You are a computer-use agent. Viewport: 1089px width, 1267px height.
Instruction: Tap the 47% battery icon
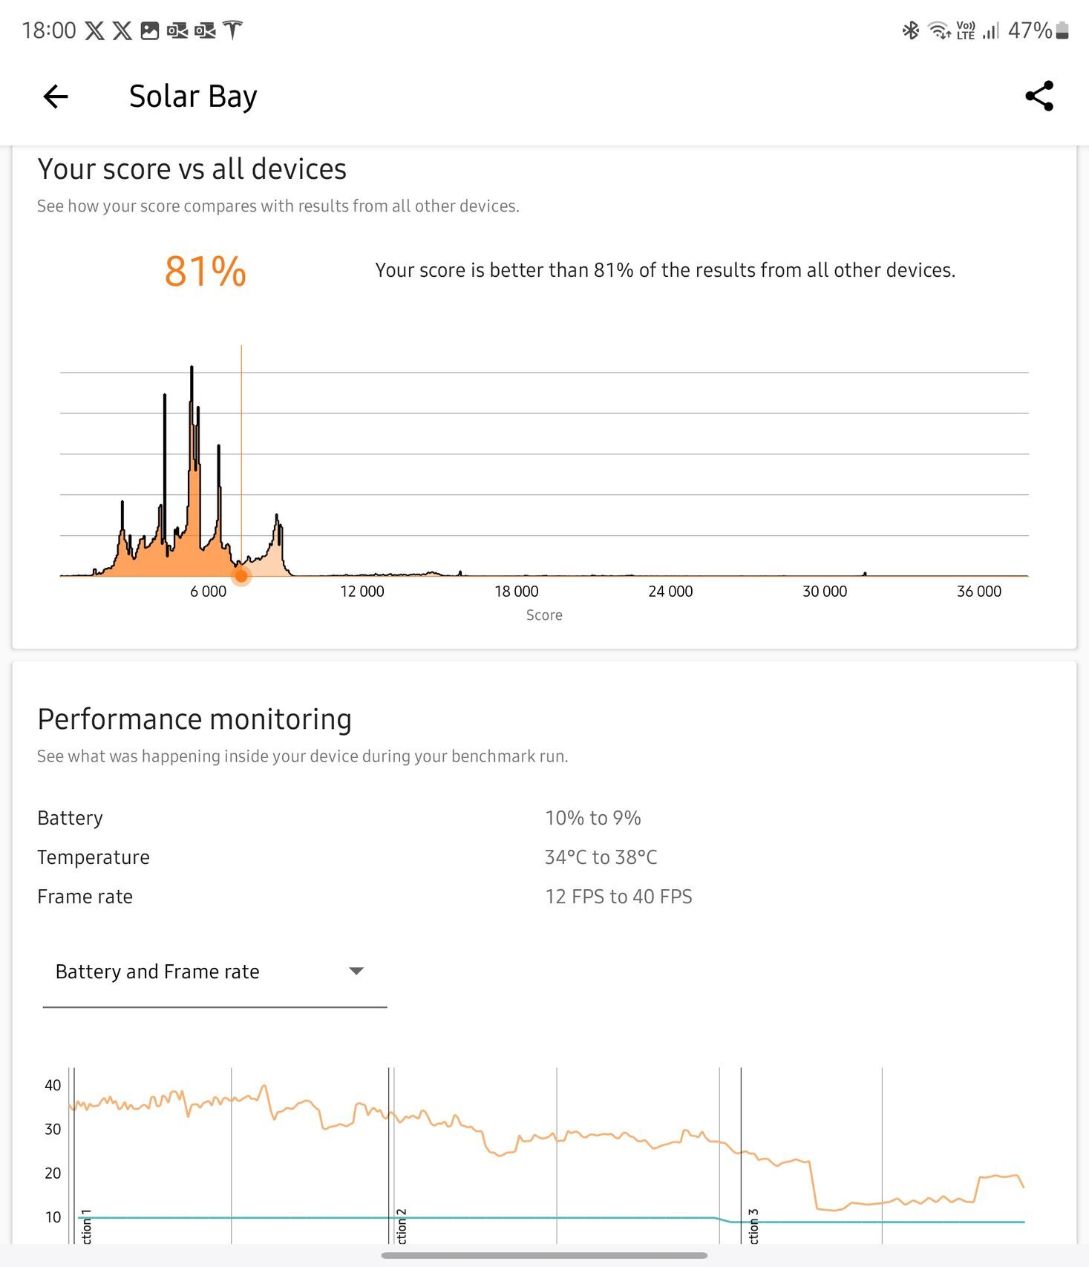coord(1062,30)
